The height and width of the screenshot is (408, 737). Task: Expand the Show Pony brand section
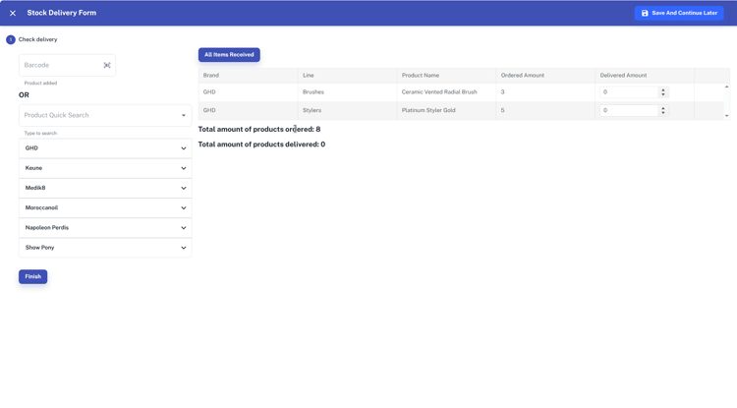click(x=105, y=248)
